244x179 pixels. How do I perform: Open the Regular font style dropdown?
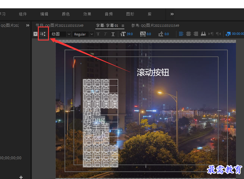pos(83,34)
